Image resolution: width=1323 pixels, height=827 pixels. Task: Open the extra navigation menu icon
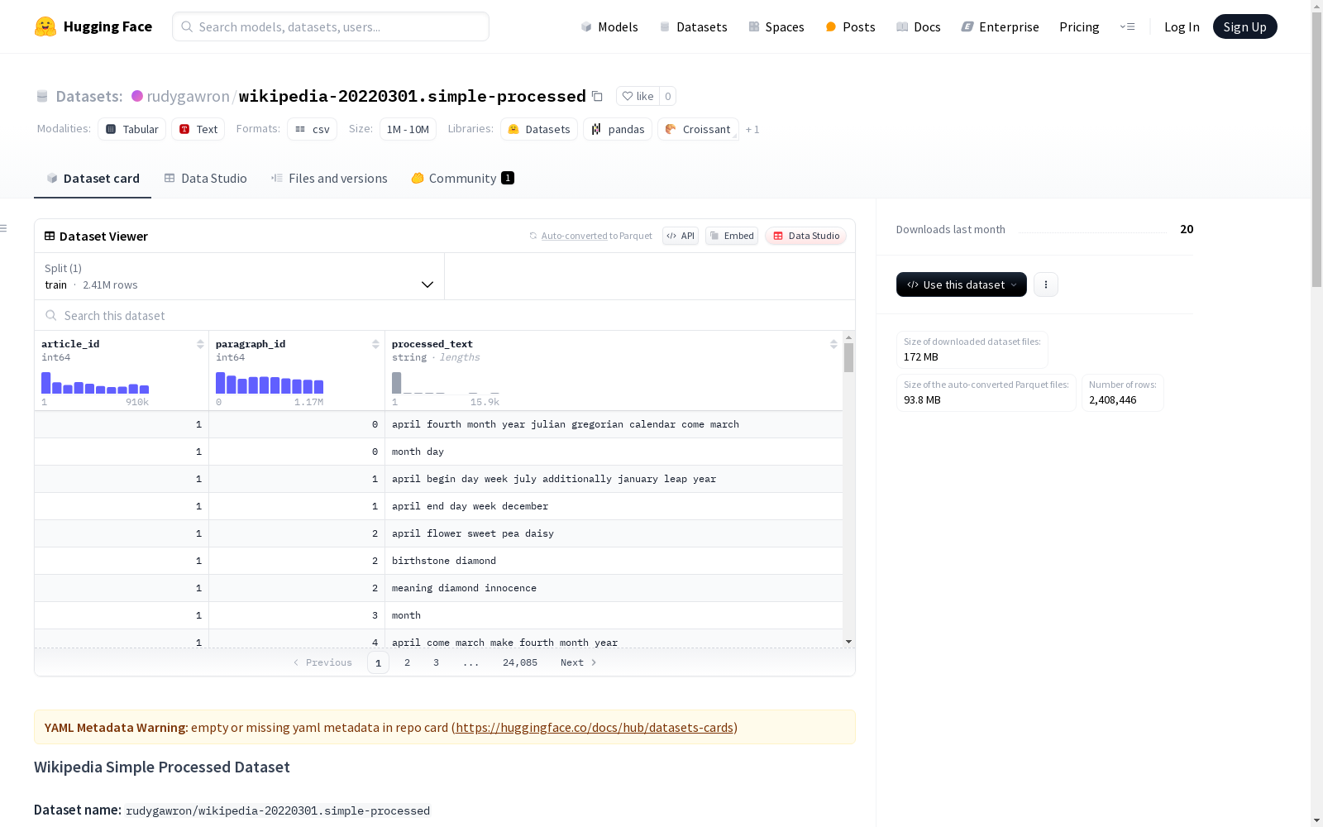tap(1127, 26)
